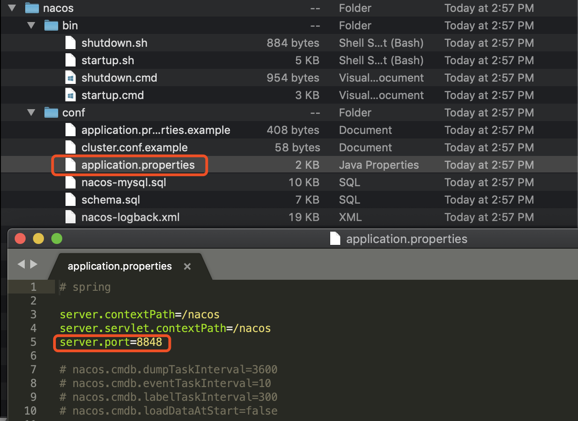Click the 408 bytes size value
Viewport: 578px width, 421px height.
click(293, 130)
